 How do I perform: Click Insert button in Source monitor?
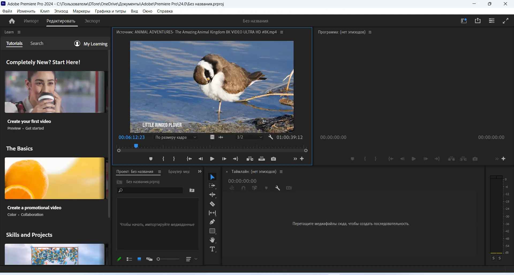250,159
